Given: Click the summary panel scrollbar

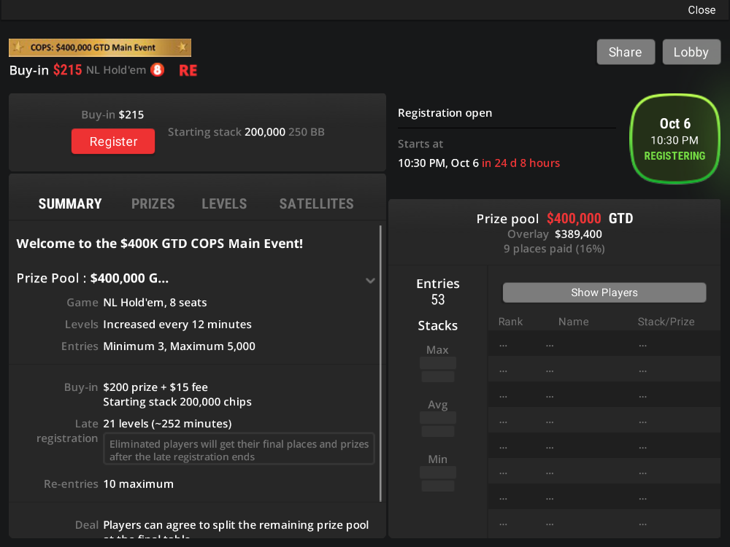Looking at the screenshot, I should [380, 363].
